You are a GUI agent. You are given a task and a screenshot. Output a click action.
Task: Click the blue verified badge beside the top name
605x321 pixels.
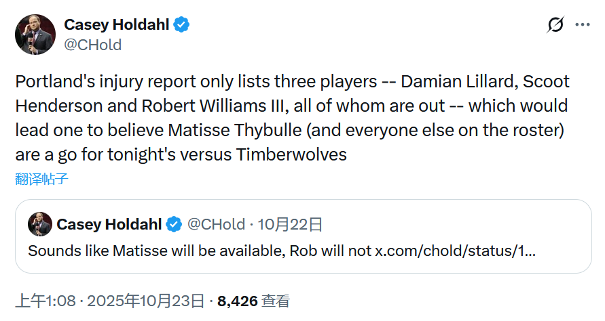(181, 25)
